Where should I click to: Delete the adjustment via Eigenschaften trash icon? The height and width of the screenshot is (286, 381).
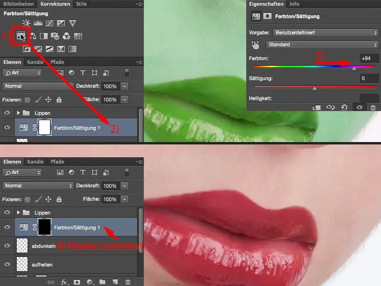373,107
